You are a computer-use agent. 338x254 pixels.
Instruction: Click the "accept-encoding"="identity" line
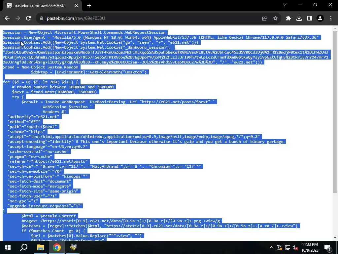point(145,142)
